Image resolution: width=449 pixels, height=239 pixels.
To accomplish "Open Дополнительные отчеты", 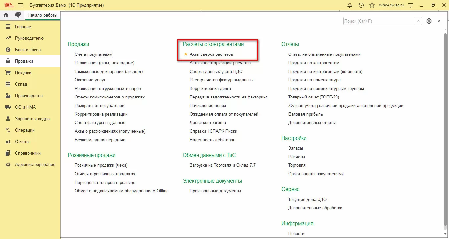I will coord(312,122).
